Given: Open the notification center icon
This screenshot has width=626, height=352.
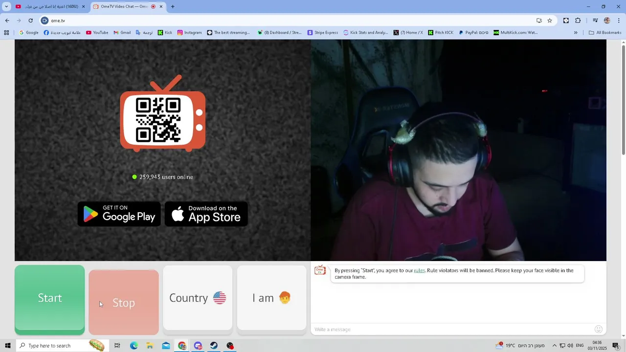Looking at the screenshot, I should coord(616,346).
